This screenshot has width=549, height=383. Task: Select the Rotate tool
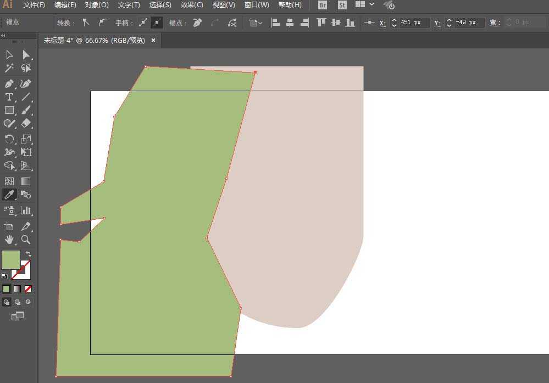point(9,139)
